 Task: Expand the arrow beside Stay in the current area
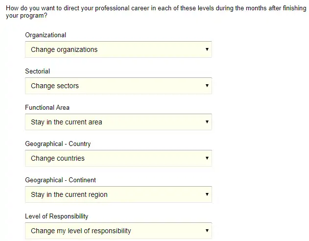[207, 122]
